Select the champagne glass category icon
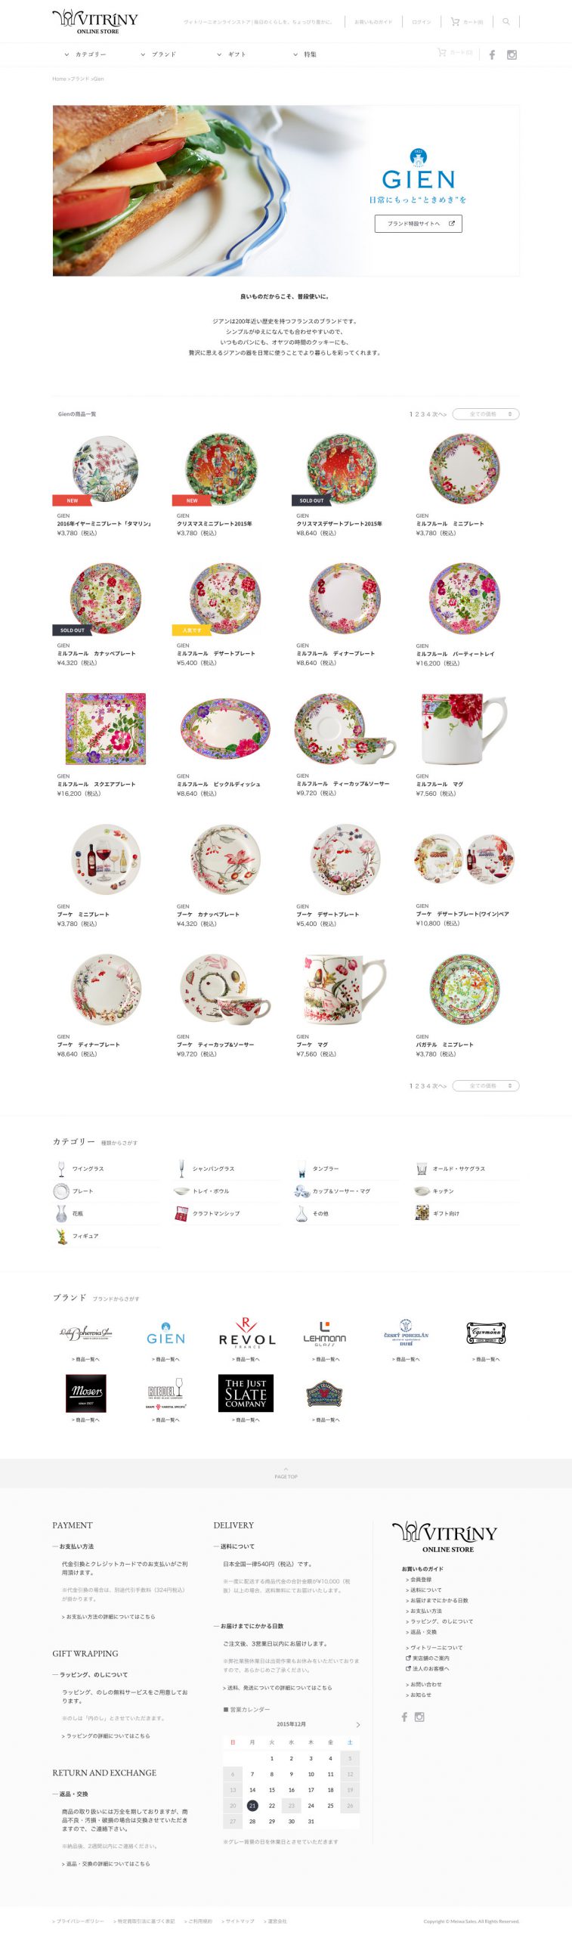Screen dimensions: 572x1935 pos(181,1169)
